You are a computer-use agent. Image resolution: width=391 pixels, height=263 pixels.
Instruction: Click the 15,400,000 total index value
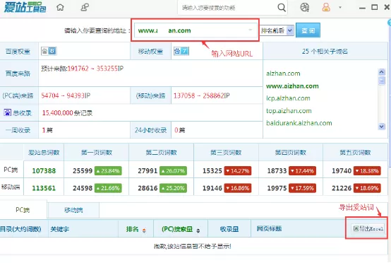57,113
